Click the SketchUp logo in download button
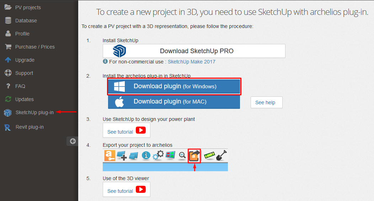The height and width of the screenshot is (201, 374). pyautogui.click(x=119, y=51)
